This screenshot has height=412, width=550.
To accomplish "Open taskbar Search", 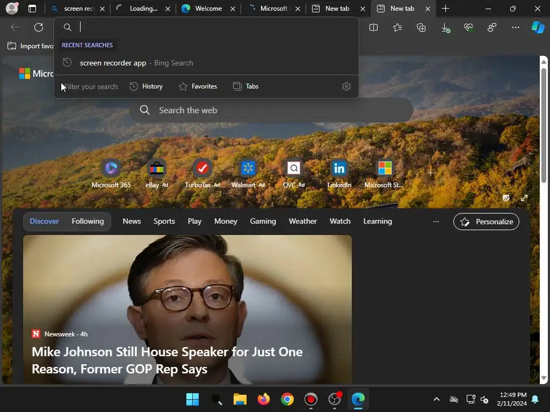I will (x=216, y=399).
